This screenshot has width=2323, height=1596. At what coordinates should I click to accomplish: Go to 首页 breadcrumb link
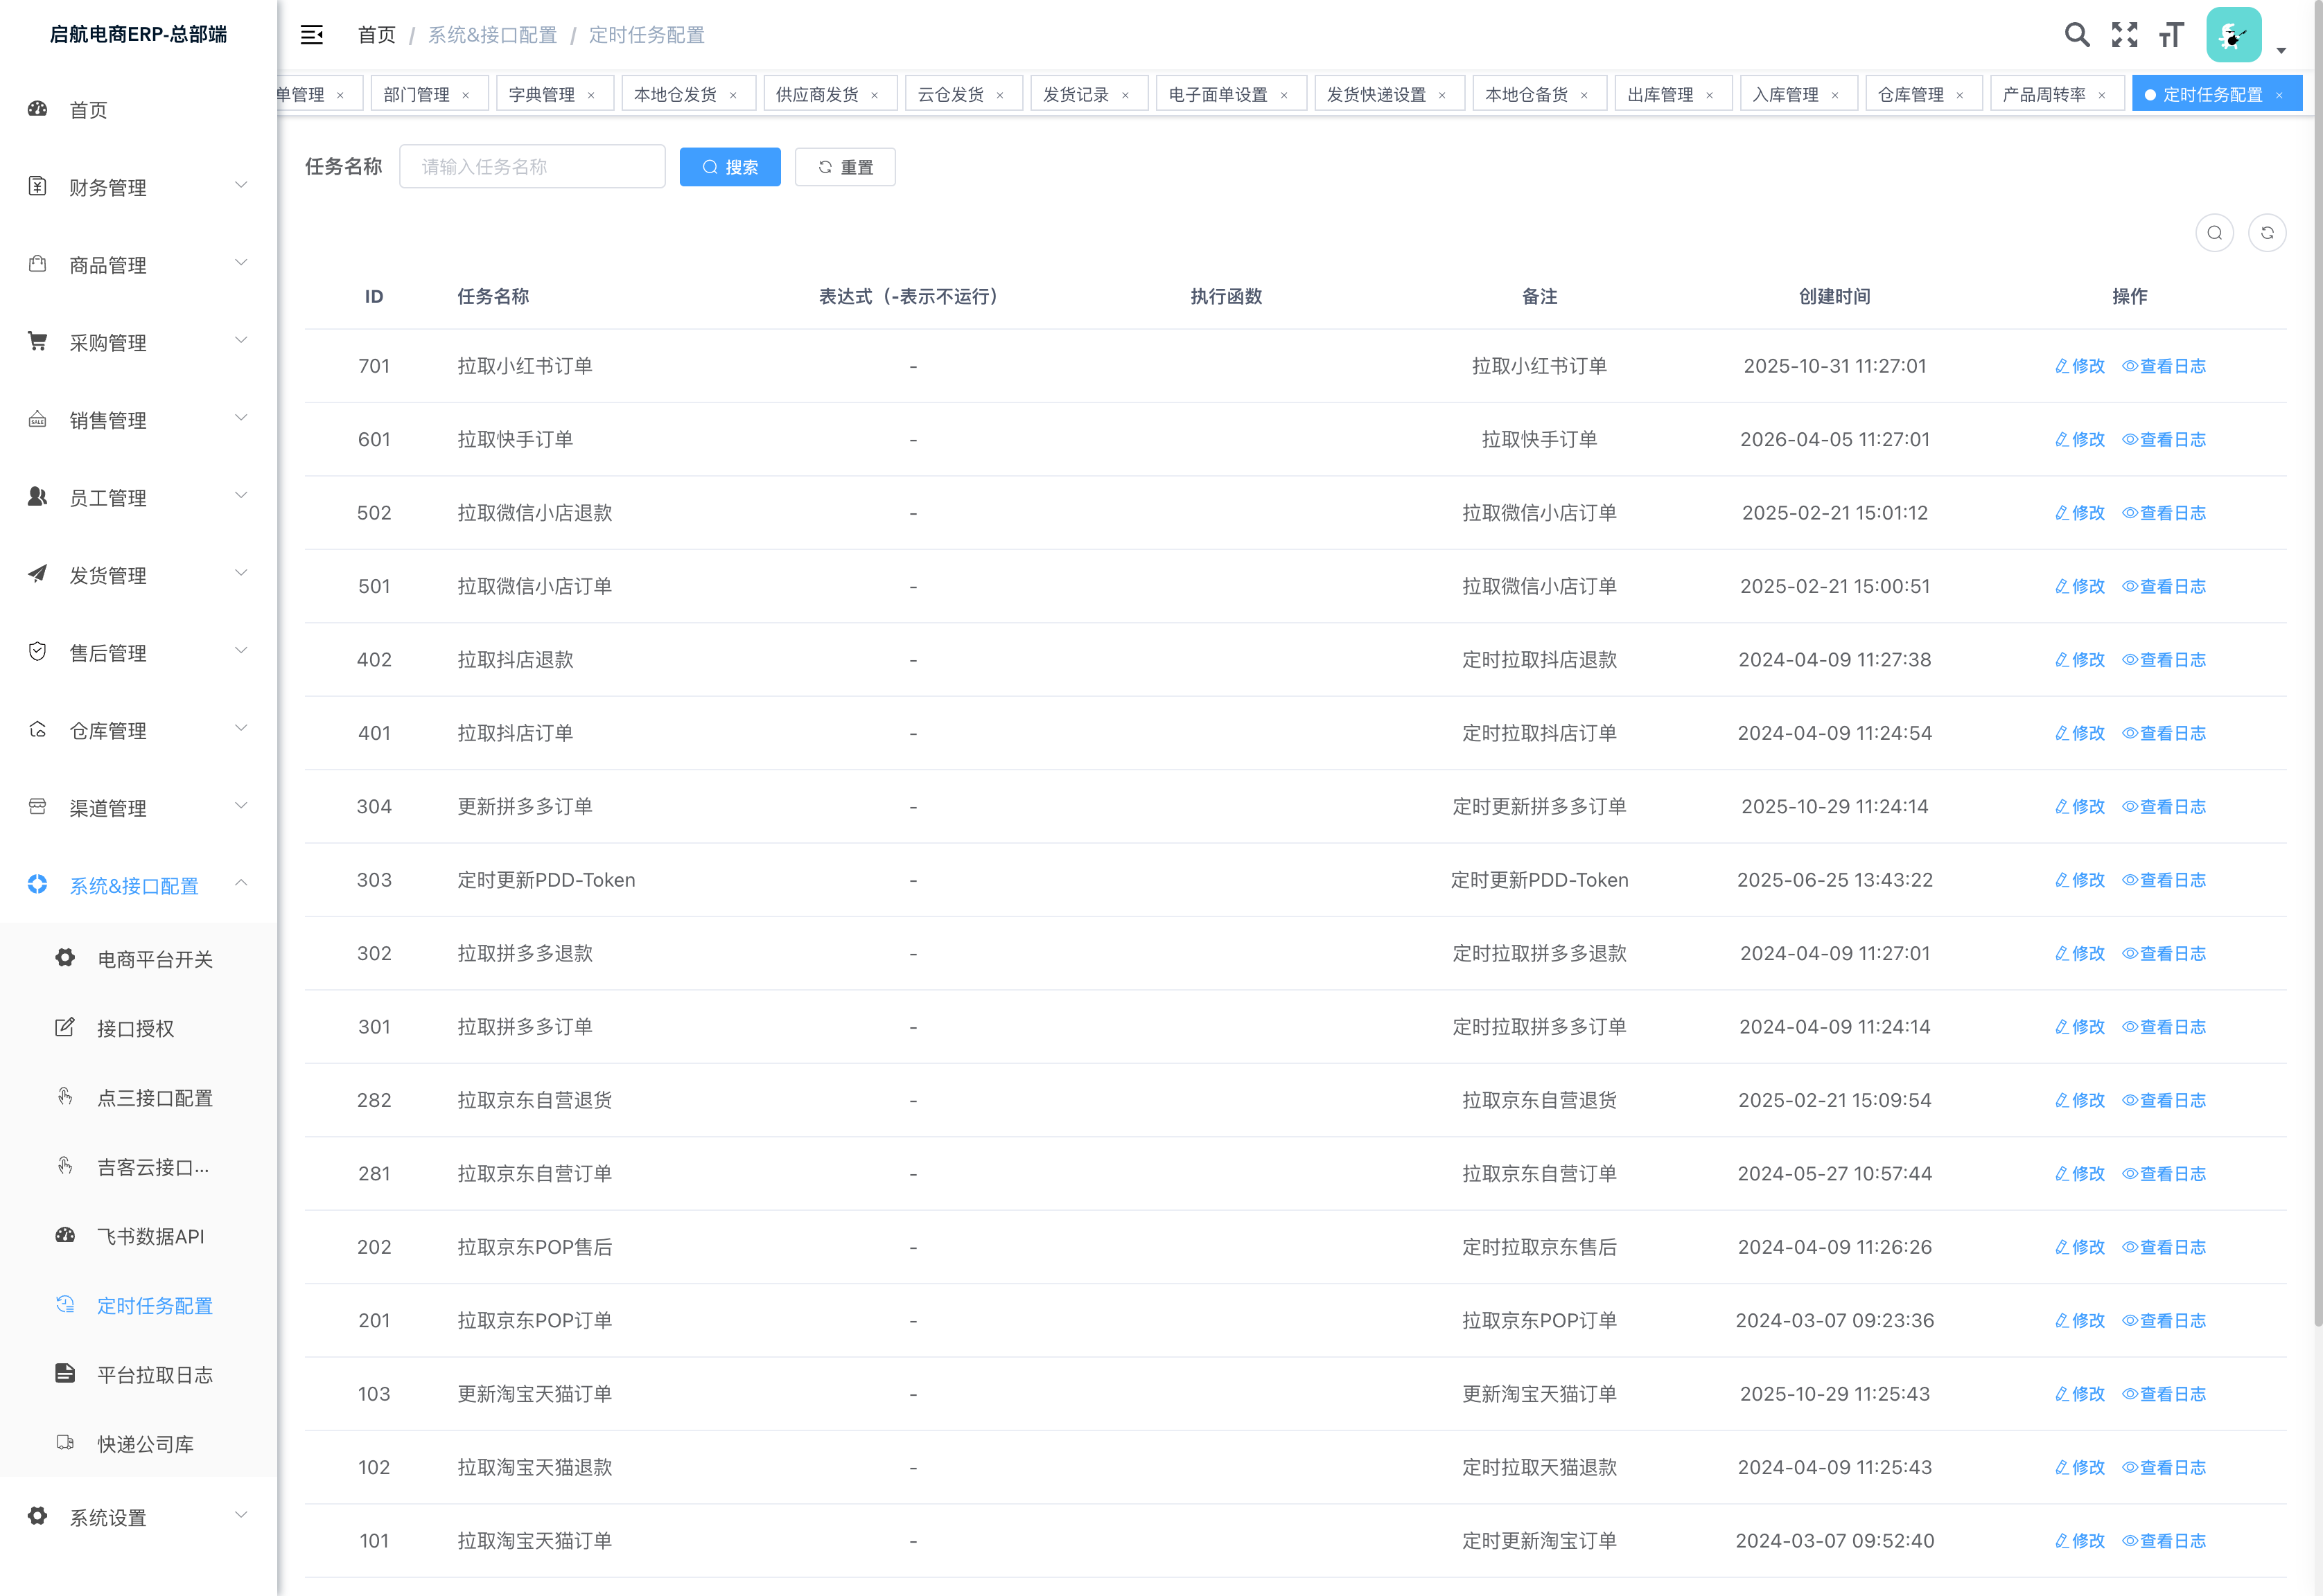pyautogui.click(x=377, y=35)
